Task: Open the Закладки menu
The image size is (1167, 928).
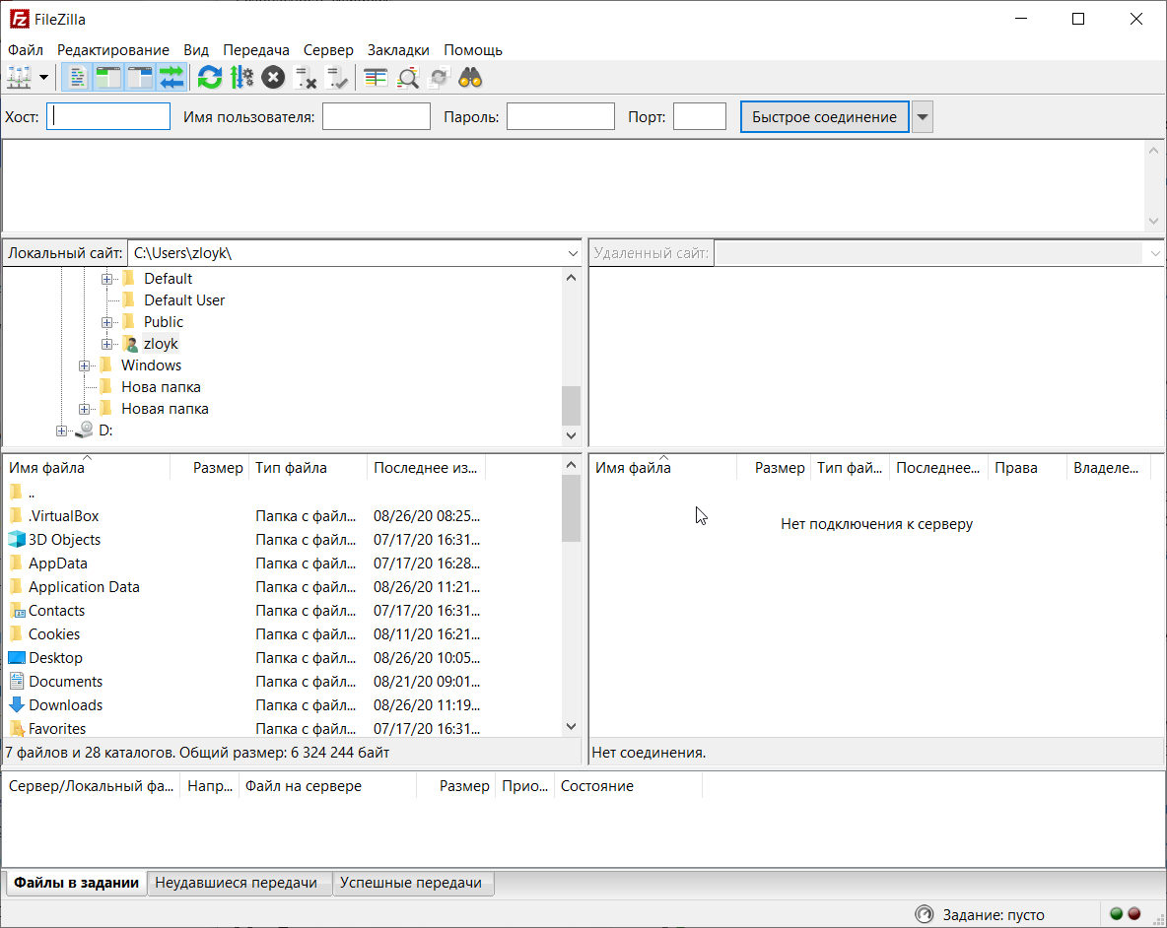Action: (398, 50)
